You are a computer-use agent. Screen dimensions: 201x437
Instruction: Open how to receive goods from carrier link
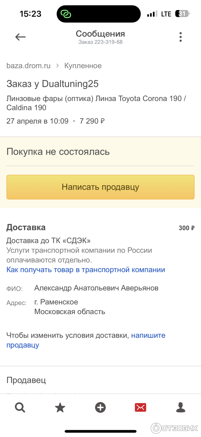85,269
